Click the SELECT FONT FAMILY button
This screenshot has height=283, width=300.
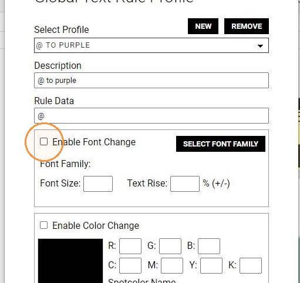[x=221, y=144]
